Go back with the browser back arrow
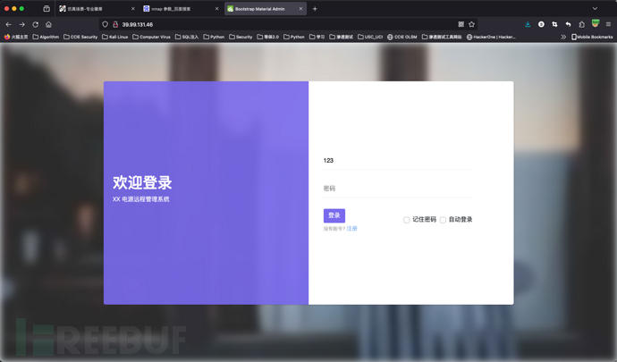 [9, 24]
